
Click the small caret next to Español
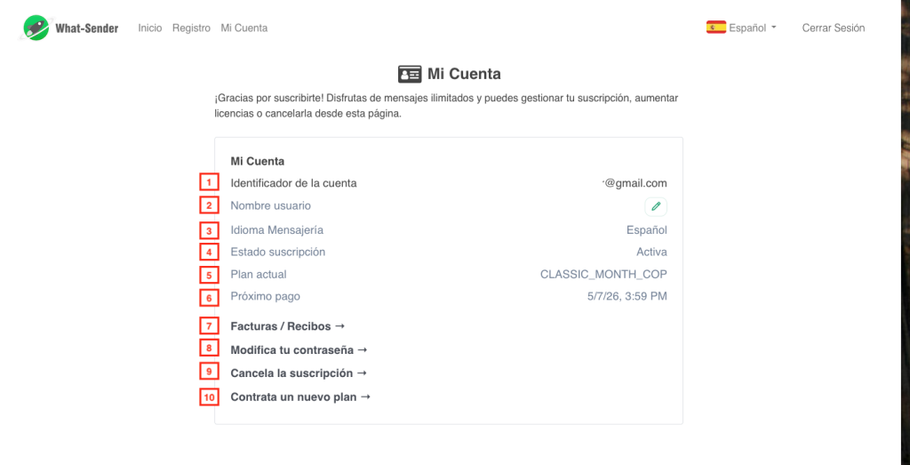click(x=774, y=28)
